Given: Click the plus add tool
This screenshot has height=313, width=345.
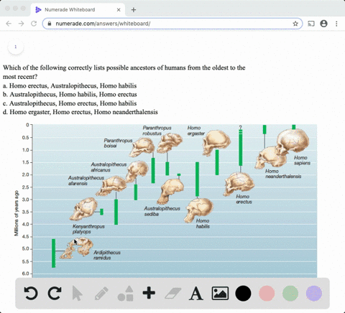Looking at the screenshot, I should [149, 293].
